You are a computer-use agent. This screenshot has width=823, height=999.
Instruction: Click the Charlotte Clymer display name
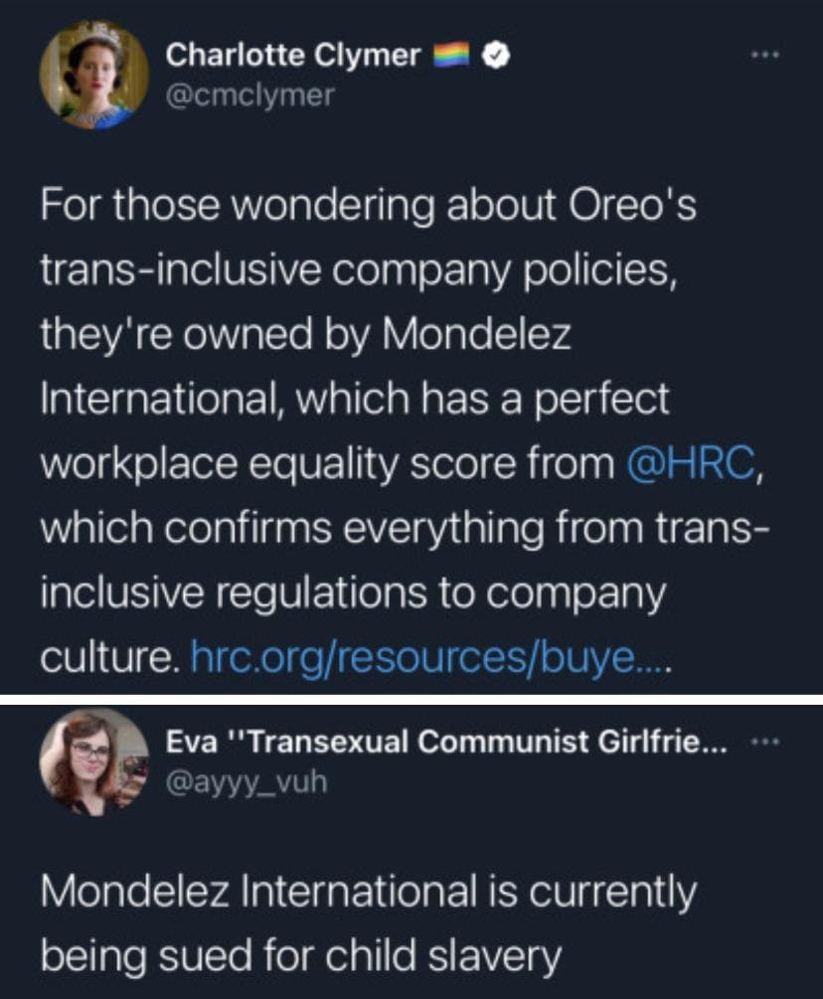(x=293, y=57)
